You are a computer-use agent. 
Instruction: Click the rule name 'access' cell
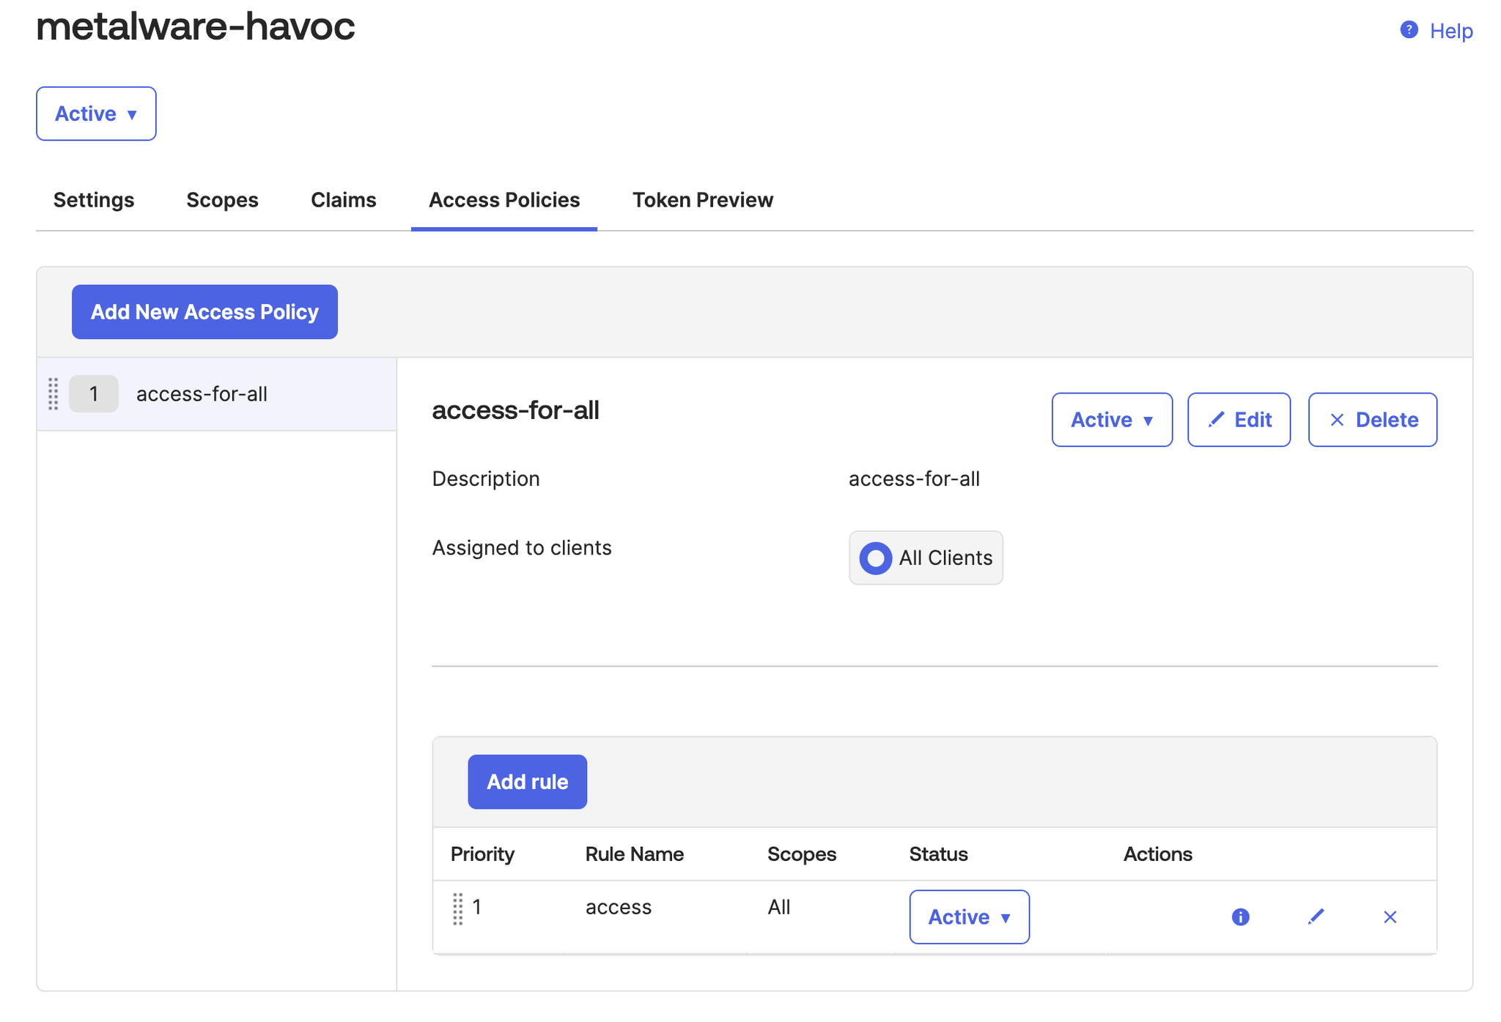point(618,908)
